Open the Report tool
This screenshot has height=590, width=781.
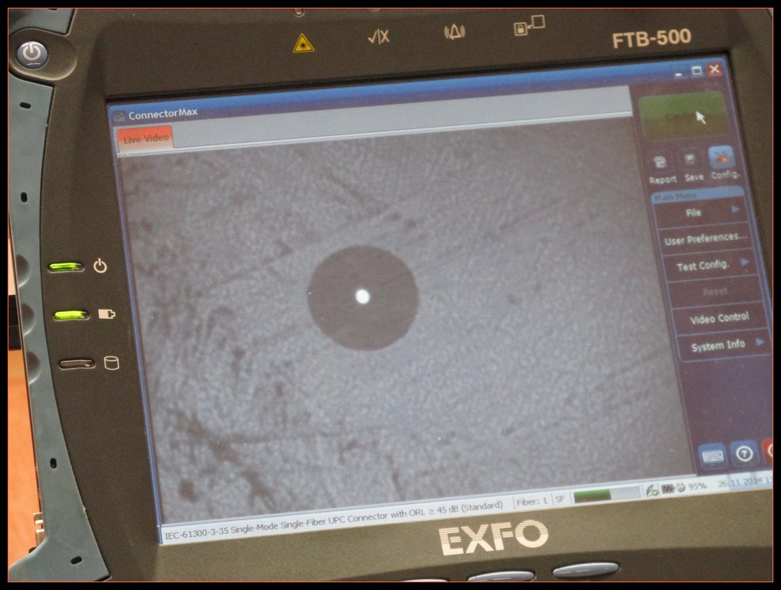661,169
